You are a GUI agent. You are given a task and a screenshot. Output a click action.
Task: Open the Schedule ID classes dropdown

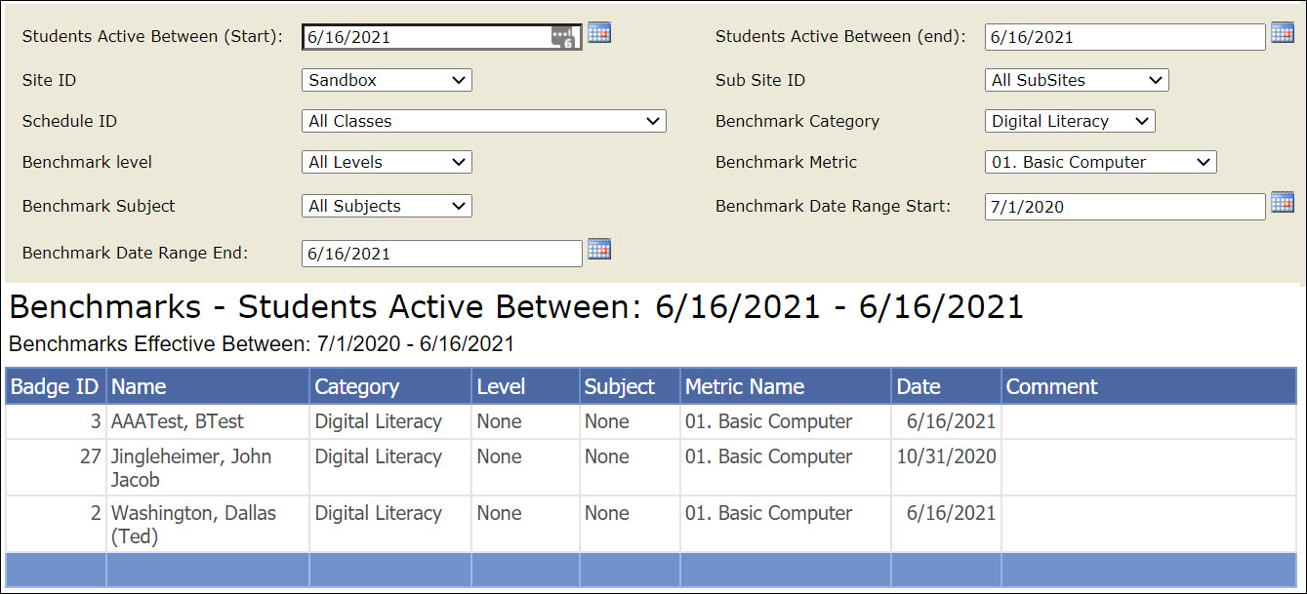(x=483, y=120)
